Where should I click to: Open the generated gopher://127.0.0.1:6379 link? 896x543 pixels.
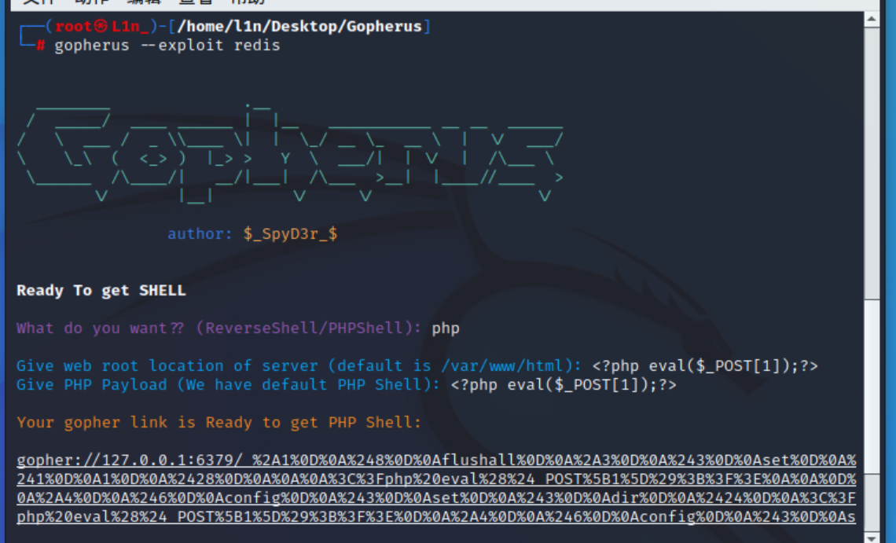click(x=436, y=488)
